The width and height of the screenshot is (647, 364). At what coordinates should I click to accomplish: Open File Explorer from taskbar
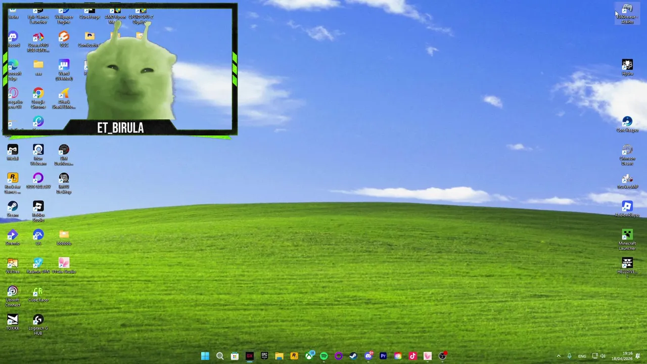point(279,356)
